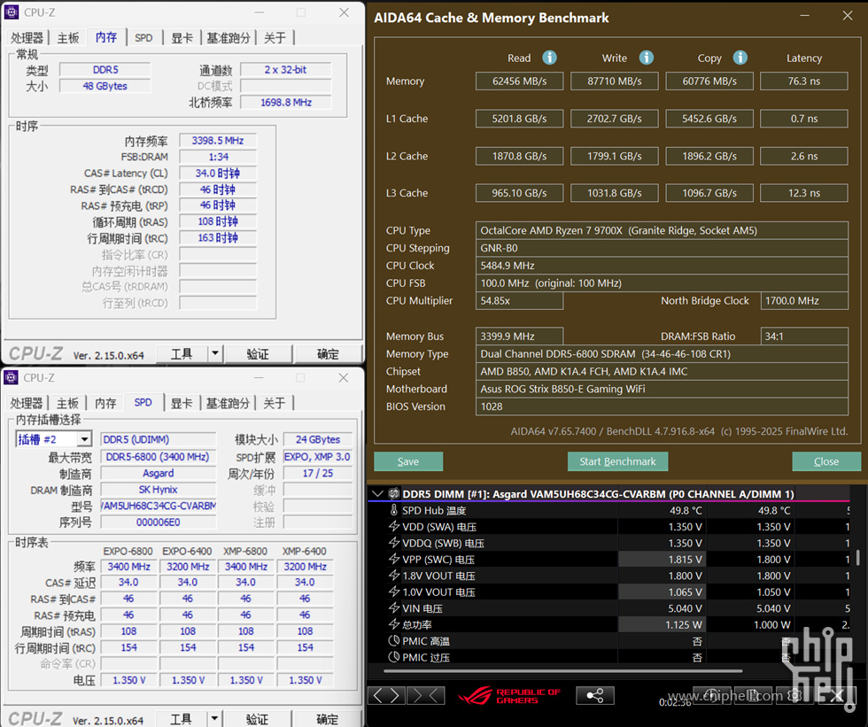Click the memory chip icon in DDR5 DIMM header
The width and height of the screenshot is (868, 727).
393,493
